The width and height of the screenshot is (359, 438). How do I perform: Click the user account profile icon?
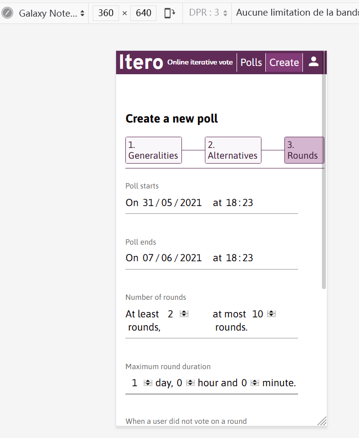(x=314, y=62)
